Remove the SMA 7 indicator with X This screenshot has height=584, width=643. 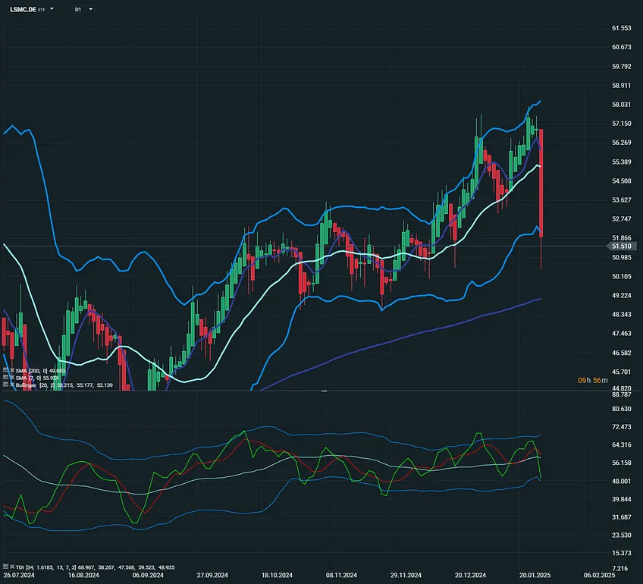click(x=12, y=378)
